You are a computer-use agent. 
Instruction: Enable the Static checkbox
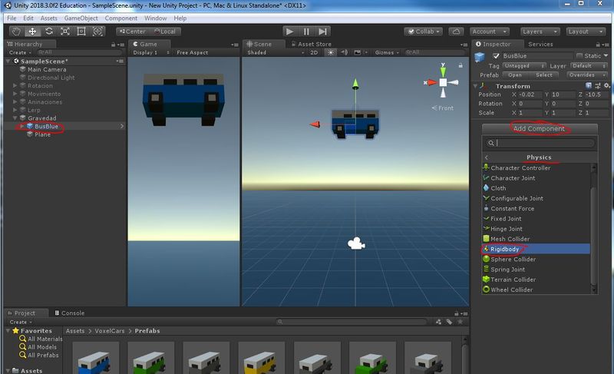pos(579,55)
